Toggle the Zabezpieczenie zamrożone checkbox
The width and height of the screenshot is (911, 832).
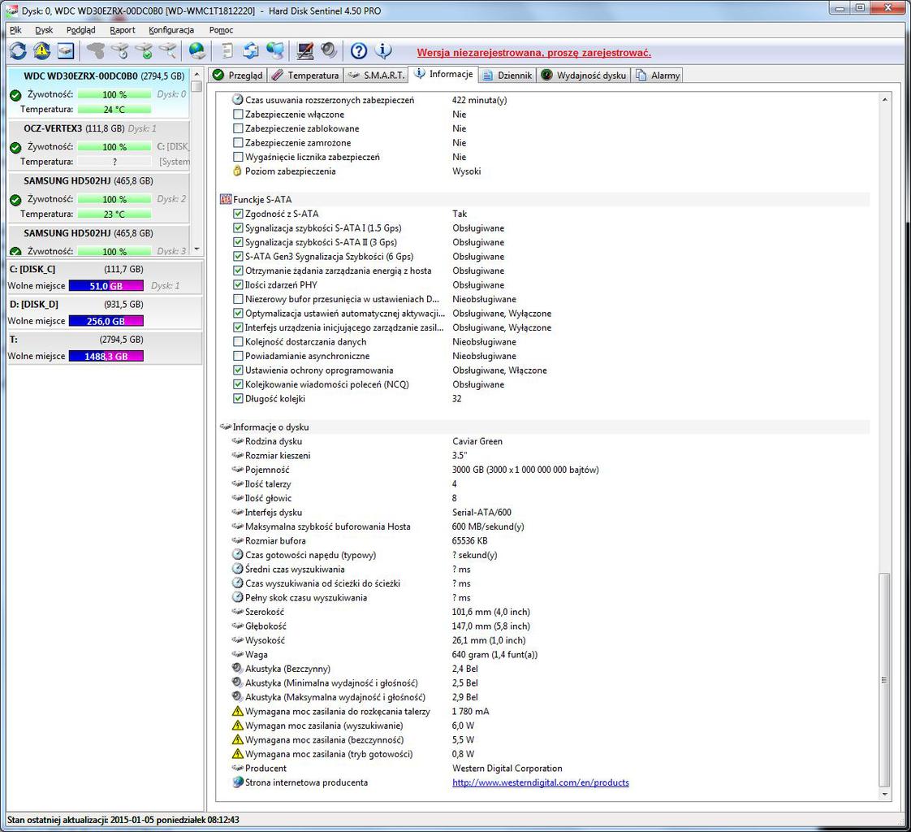(238, 143)
